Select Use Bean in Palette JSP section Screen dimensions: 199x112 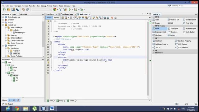point(157,41)
